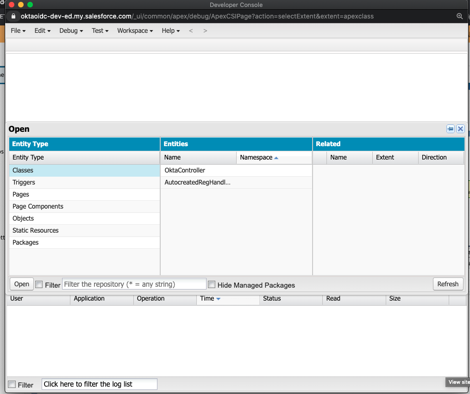Click the lock icon beside the URL
The image size is (470, 394).
[13, 16]
